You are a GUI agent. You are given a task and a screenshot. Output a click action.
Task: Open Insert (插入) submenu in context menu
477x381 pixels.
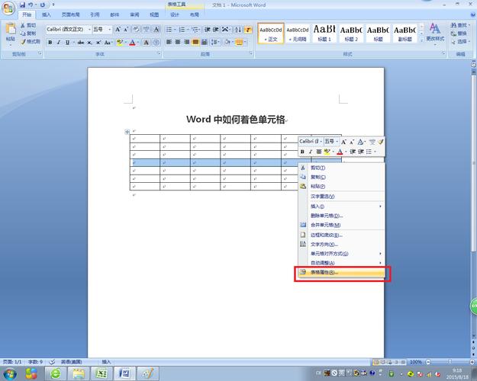(341, 207)
